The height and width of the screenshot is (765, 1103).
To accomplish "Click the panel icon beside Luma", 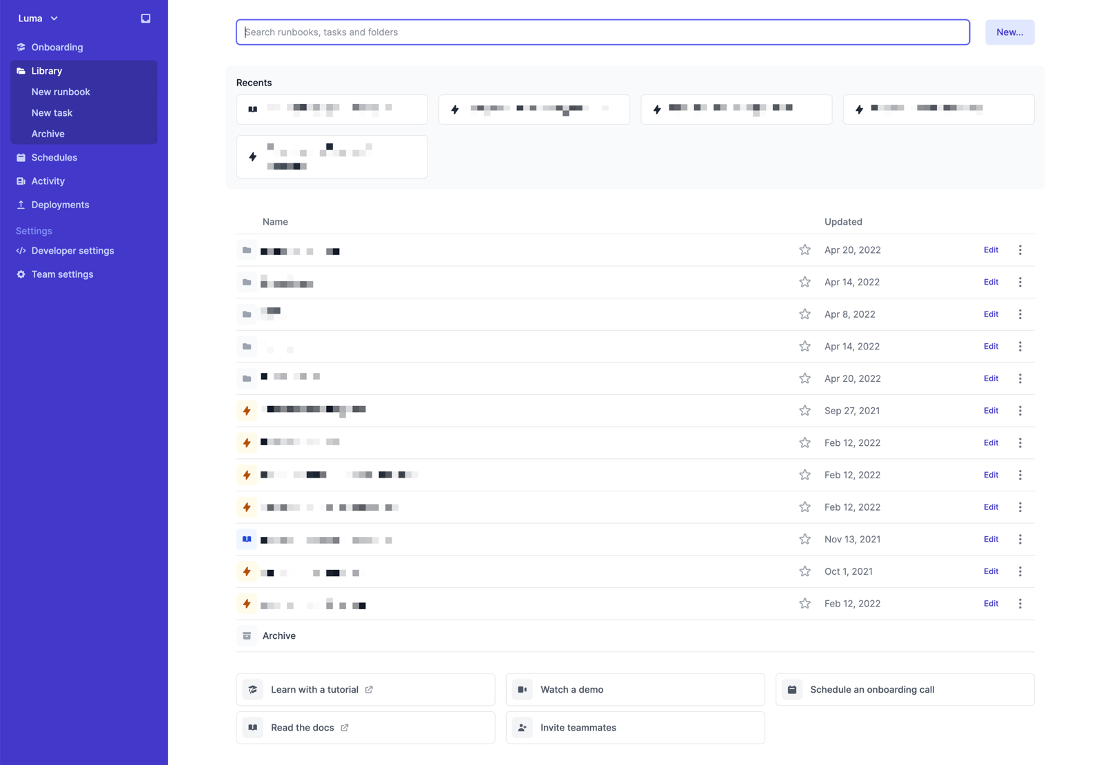I will [x=145, y=19].
